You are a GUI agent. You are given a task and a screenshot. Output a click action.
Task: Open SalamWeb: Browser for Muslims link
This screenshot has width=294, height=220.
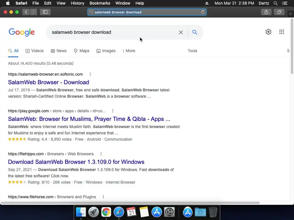[x=89, y=119]
